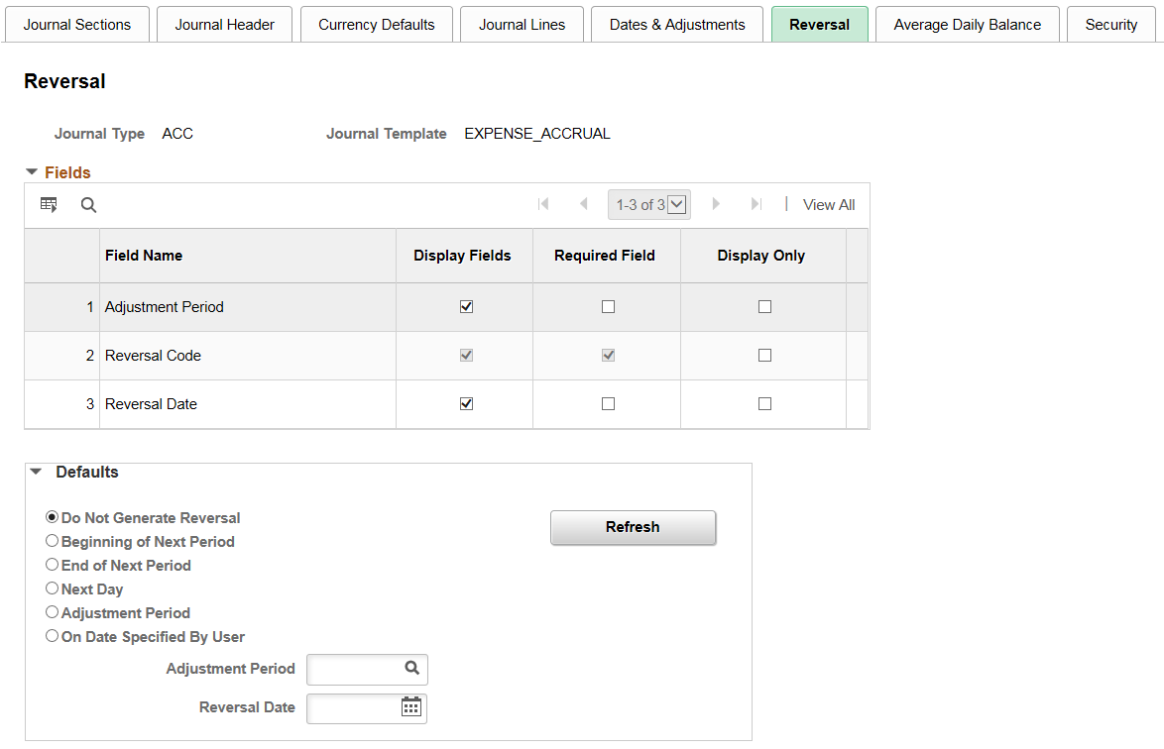Click the Find magnifier icon in Fields grid
This screenshot has height=749, width=1164.
[88, 205]
